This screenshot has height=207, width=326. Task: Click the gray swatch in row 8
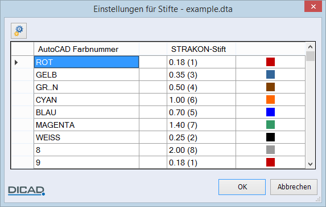click(270, 149)
